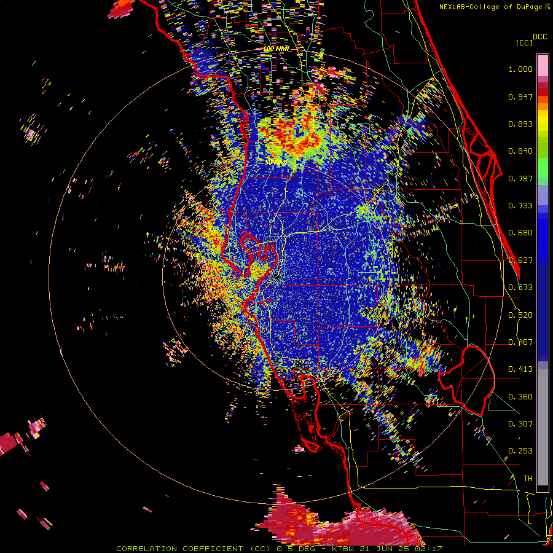Click the 100 NMI range ring label
Screen dimensions: 553x553
pos(276,49)
